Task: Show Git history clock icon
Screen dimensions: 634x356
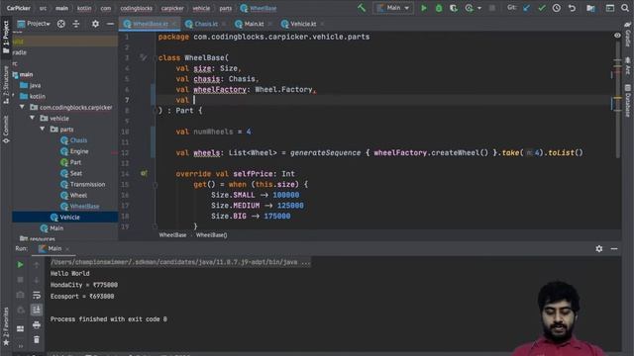Action: [x=557, y=8]
